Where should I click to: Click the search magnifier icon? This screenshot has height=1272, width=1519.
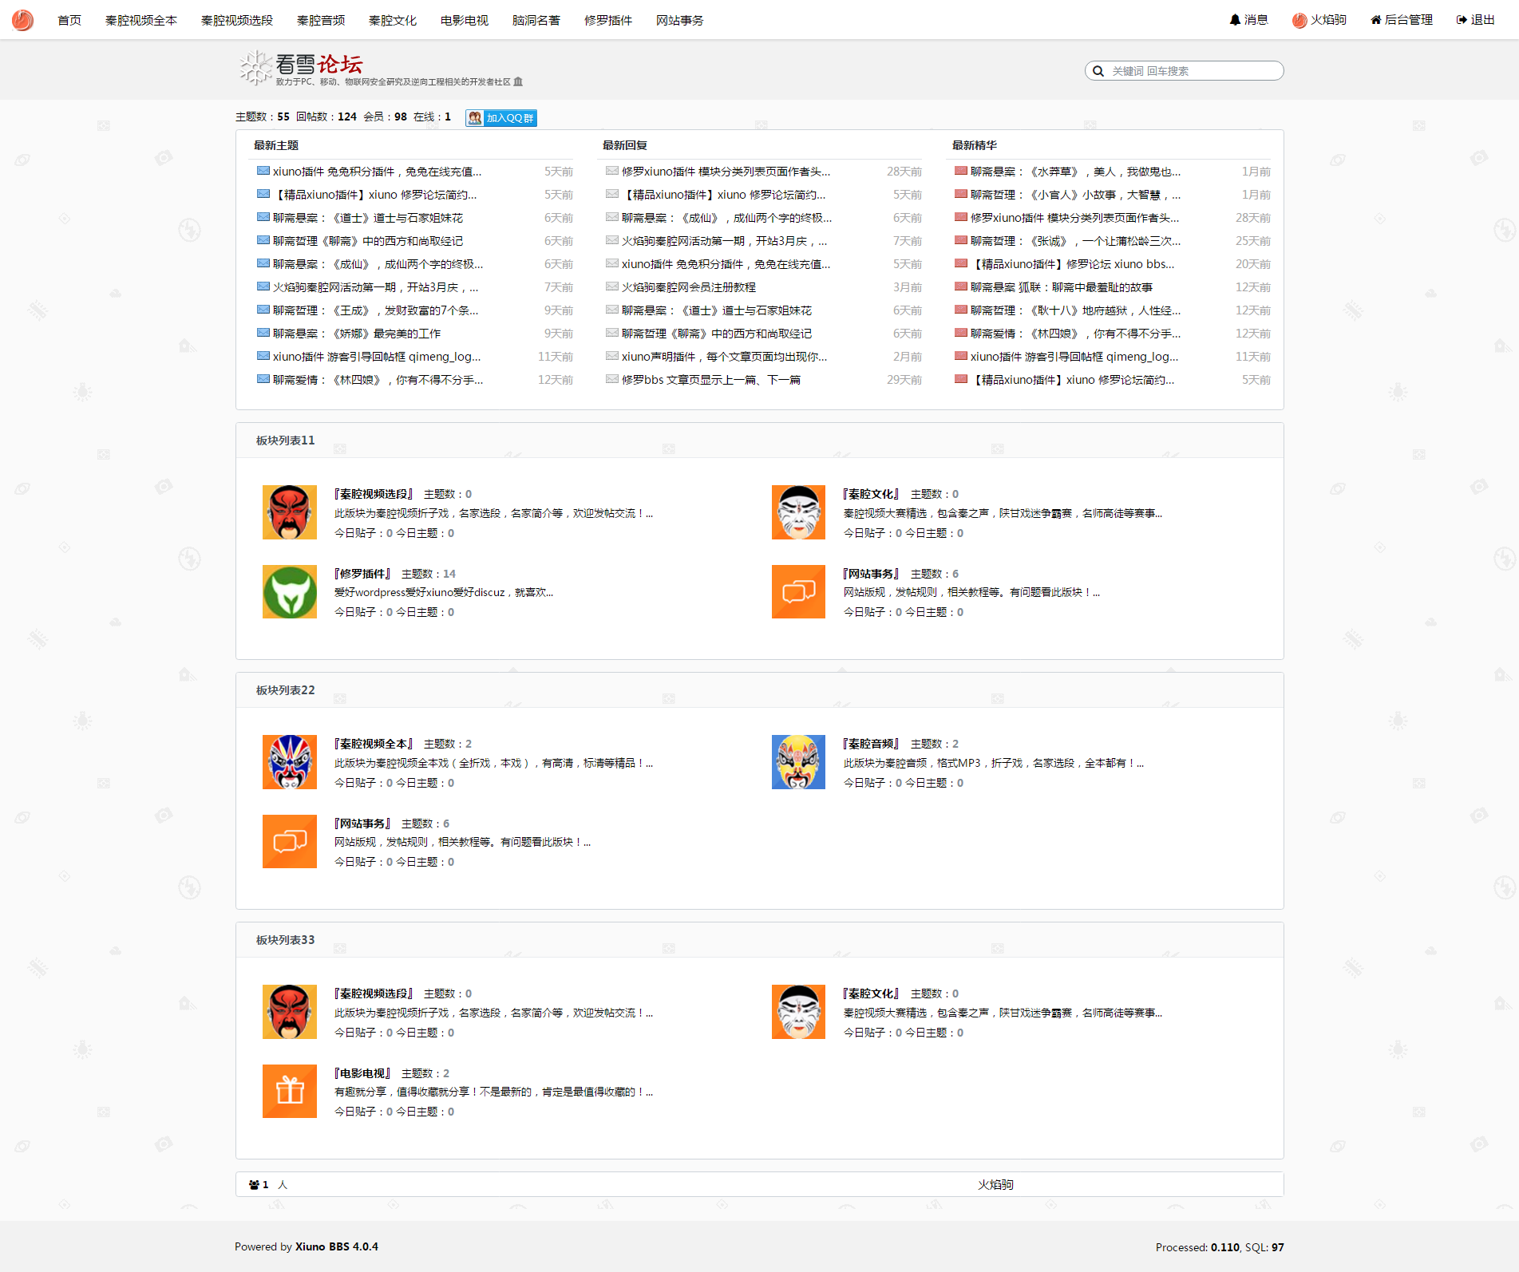[1098, 71]
